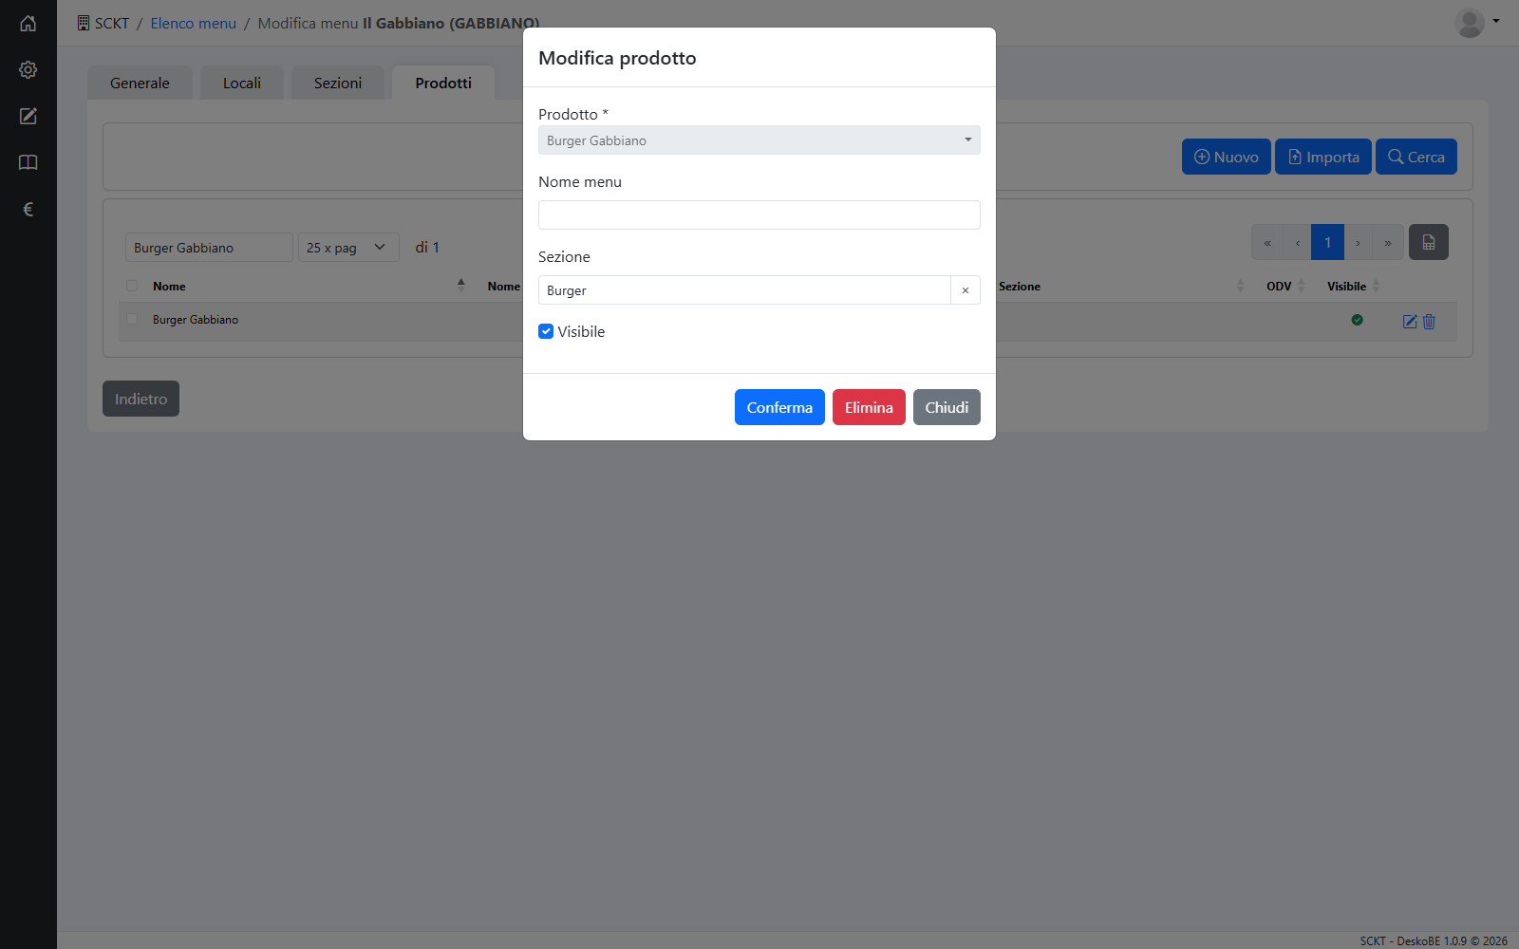
Task: Clear the Sezione Burger selection
Action: [966, 290]
